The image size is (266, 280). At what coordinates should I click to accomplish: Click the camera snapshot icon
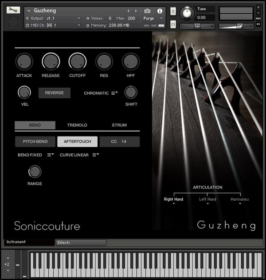click(147, 11)
